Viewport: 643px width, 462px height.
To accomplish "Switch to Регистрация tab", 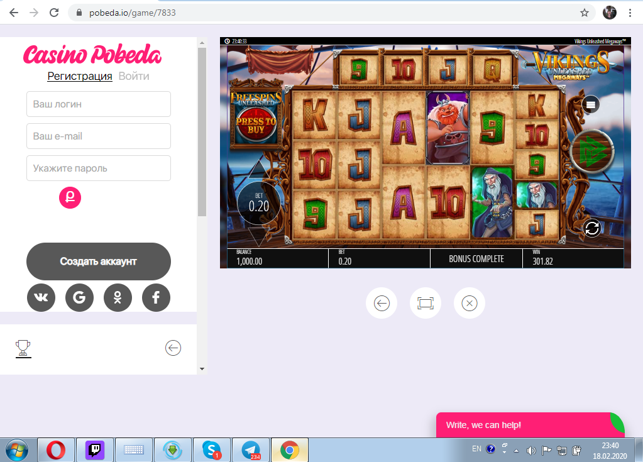I will coord(80,76).
